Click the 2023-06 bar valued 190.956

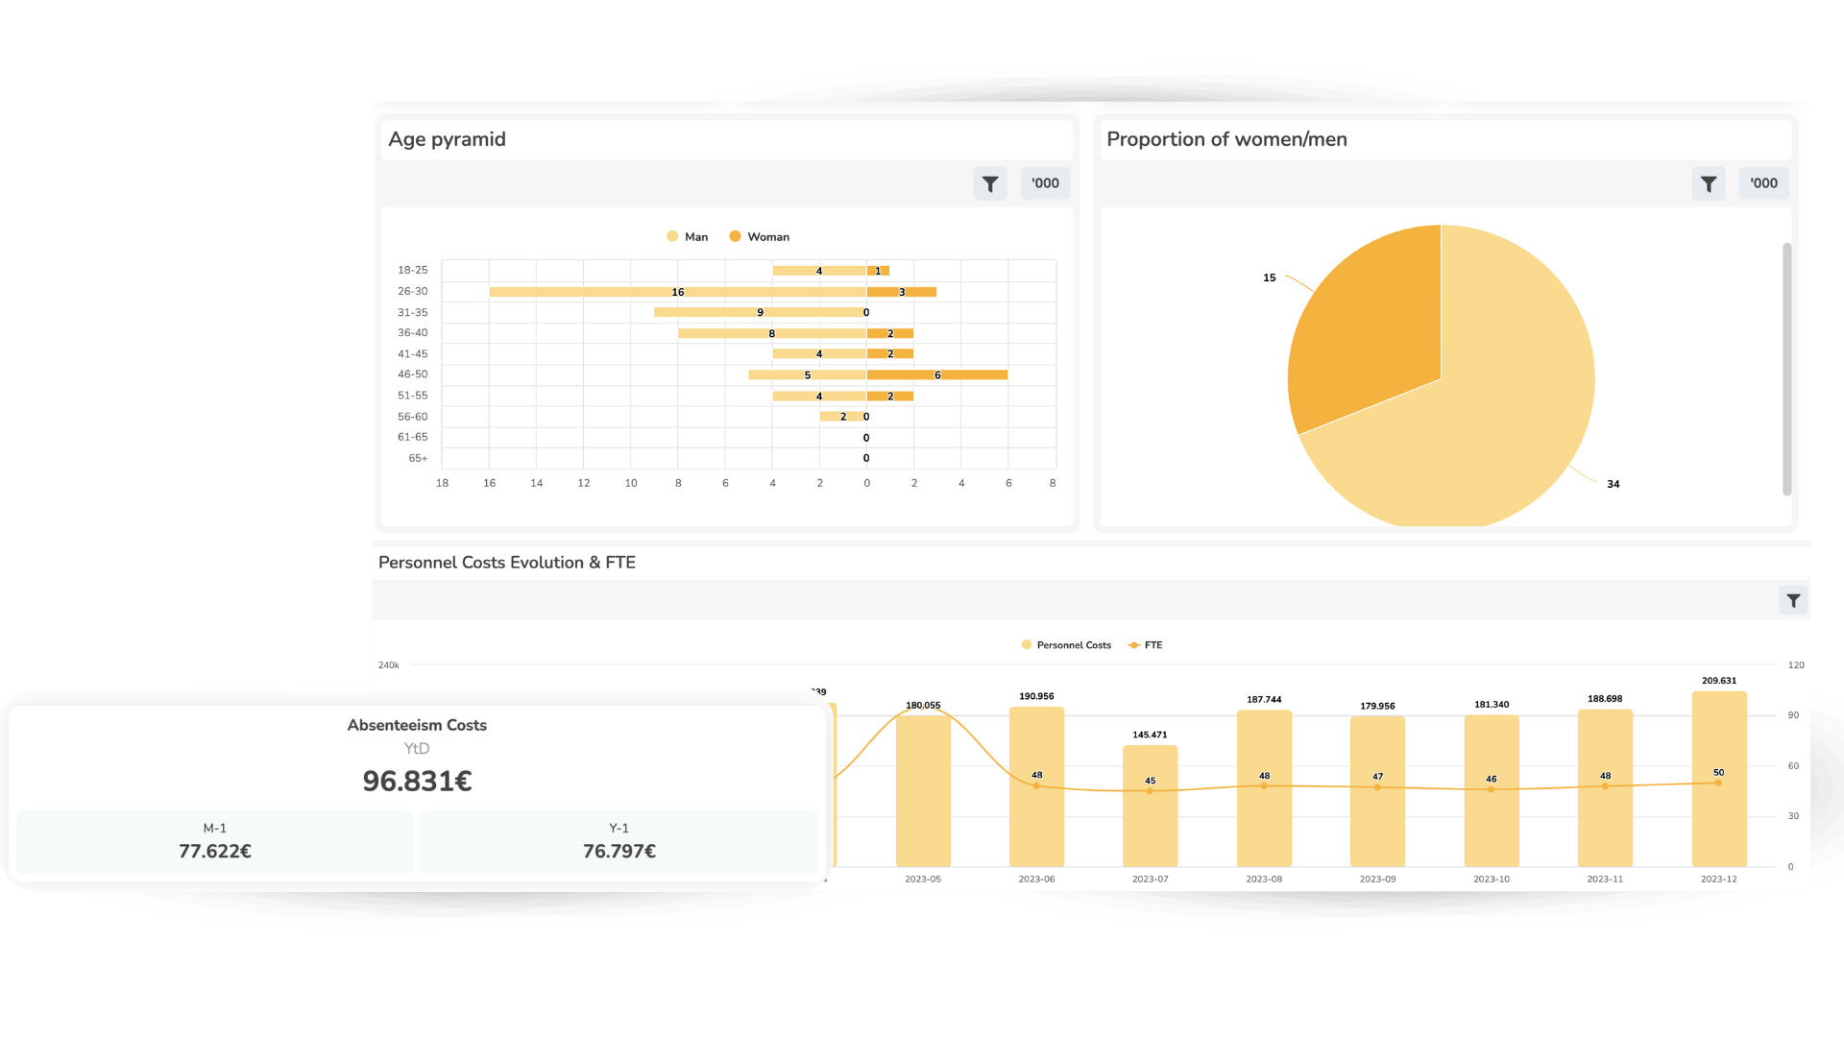pos(1036,786)
